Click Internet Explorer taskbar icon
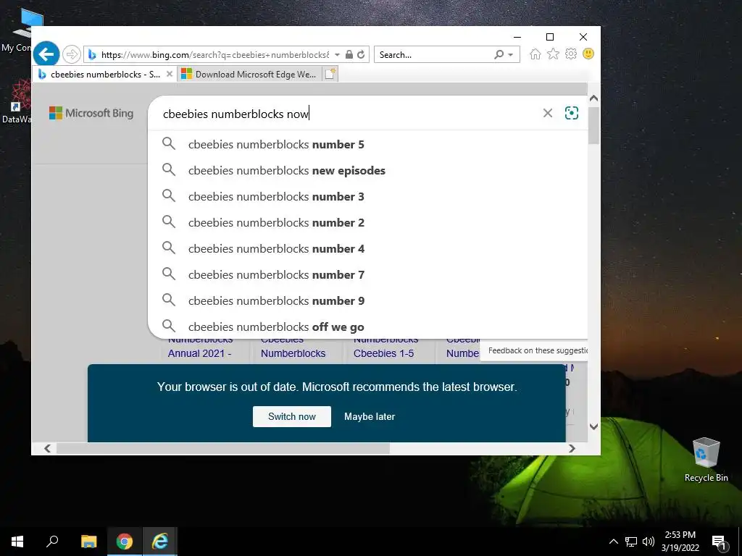 pyautogui.click(x=160, y=542)
